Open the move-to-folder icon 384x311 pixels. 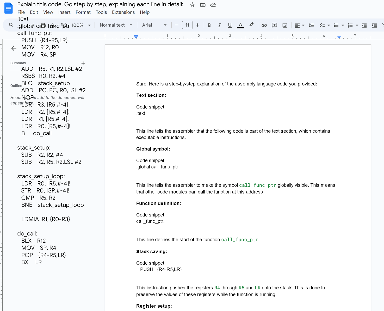pyautogui.click(x=203, y=5)
